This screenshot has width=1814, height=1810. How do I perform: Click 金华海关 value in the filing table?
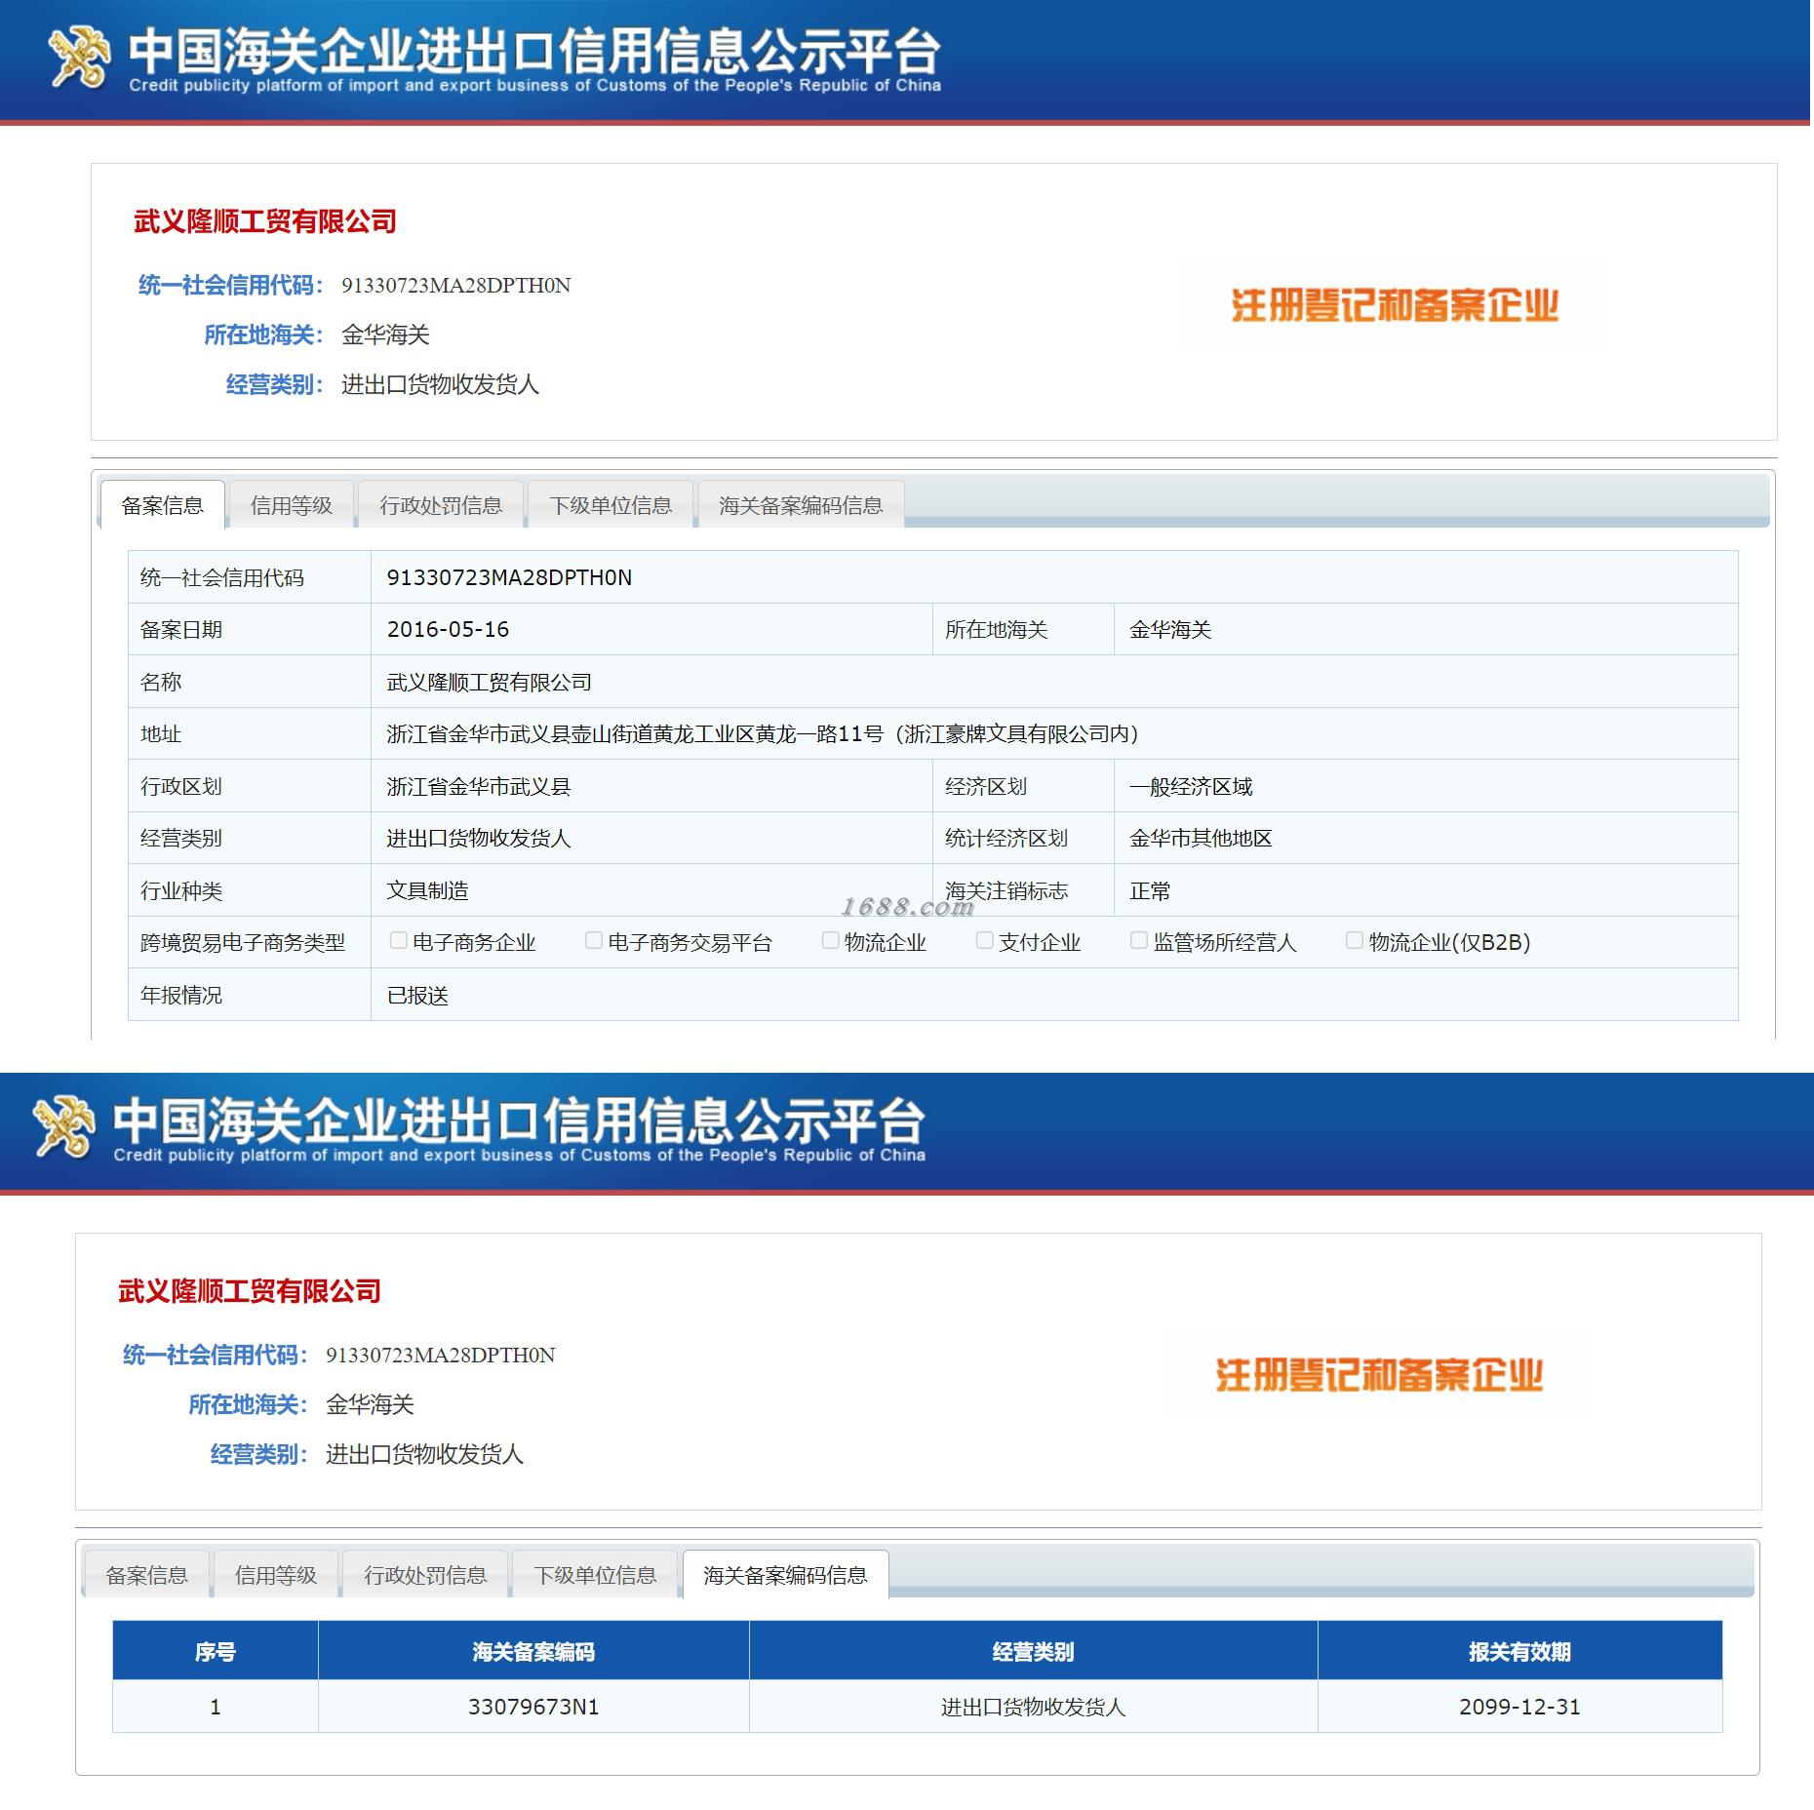click(1170, 629)
